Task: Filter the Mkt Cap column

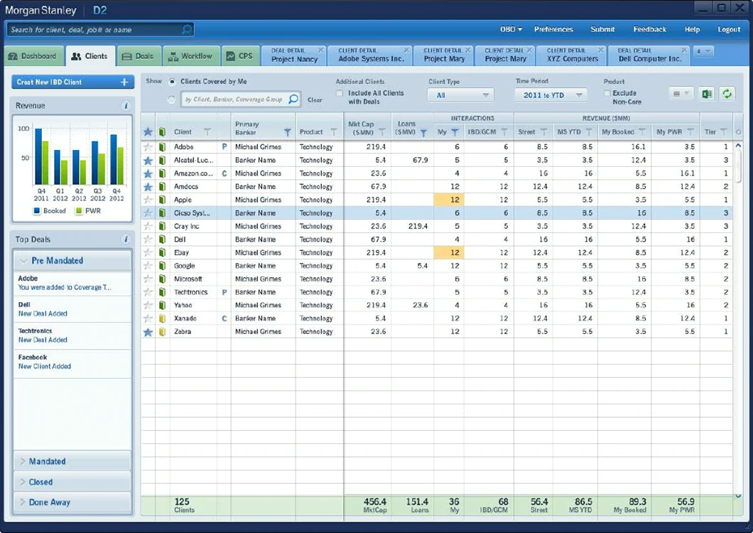Action: point(382,132)
